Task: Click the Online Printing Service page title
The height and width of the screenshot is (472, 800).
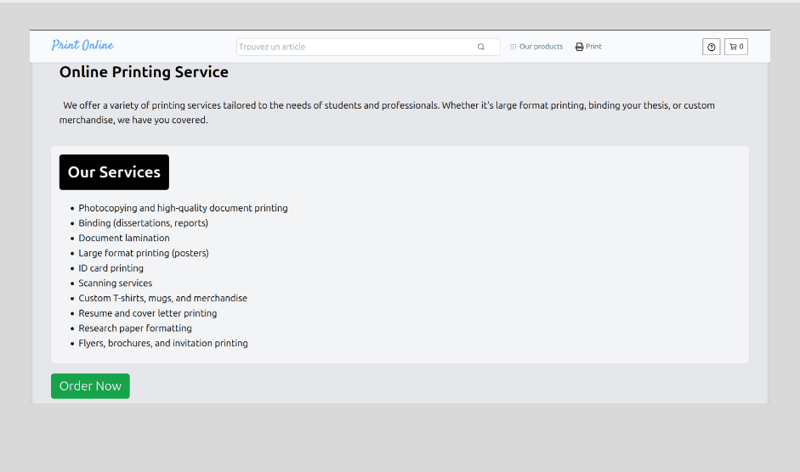Action: tap(144, 72)
